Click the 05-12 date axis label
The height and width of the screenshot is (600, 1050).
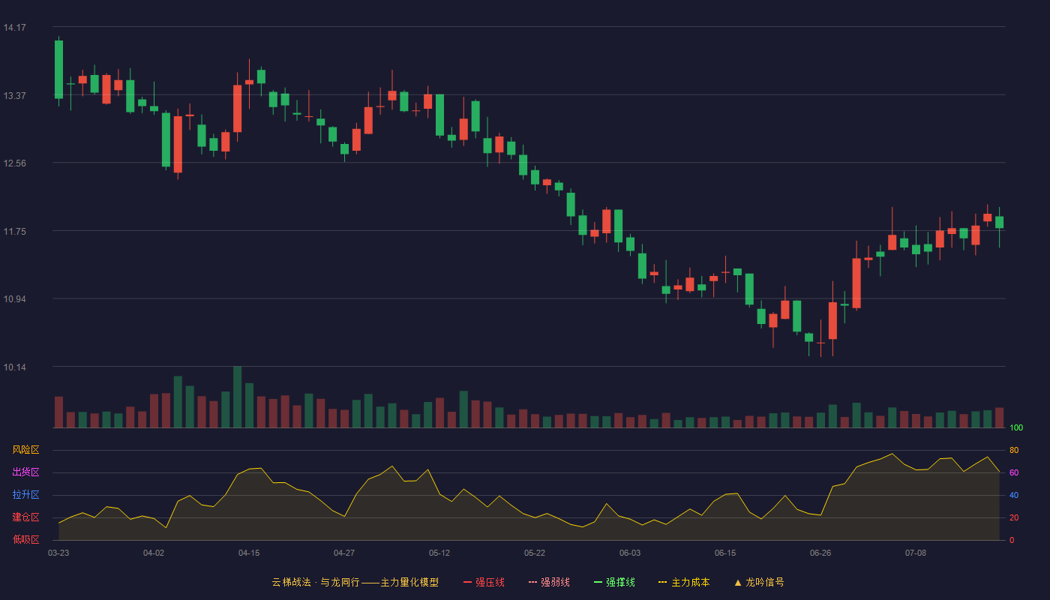coord(439,553)
